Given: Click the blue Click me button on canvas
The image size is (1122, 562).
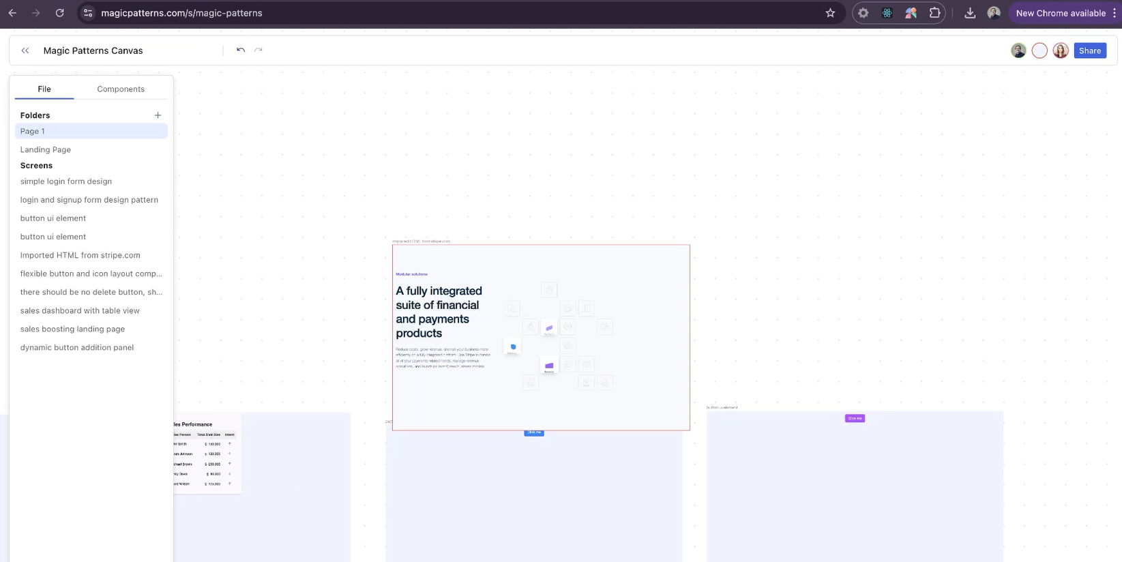Looking at the screenshot, I should click(534, 432).
